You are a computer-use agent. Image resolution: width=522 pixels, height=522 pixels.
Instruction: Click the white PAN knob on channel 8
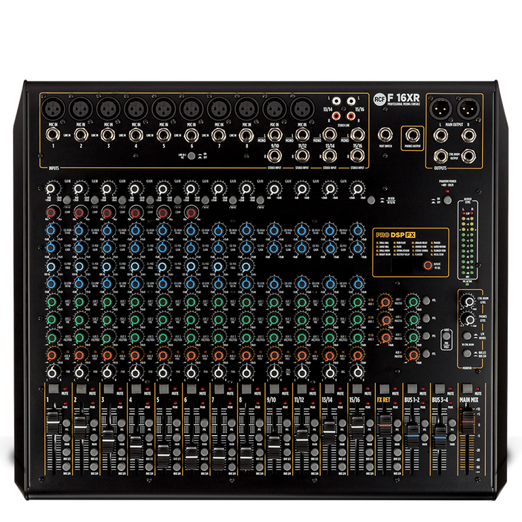click(242, 371)
